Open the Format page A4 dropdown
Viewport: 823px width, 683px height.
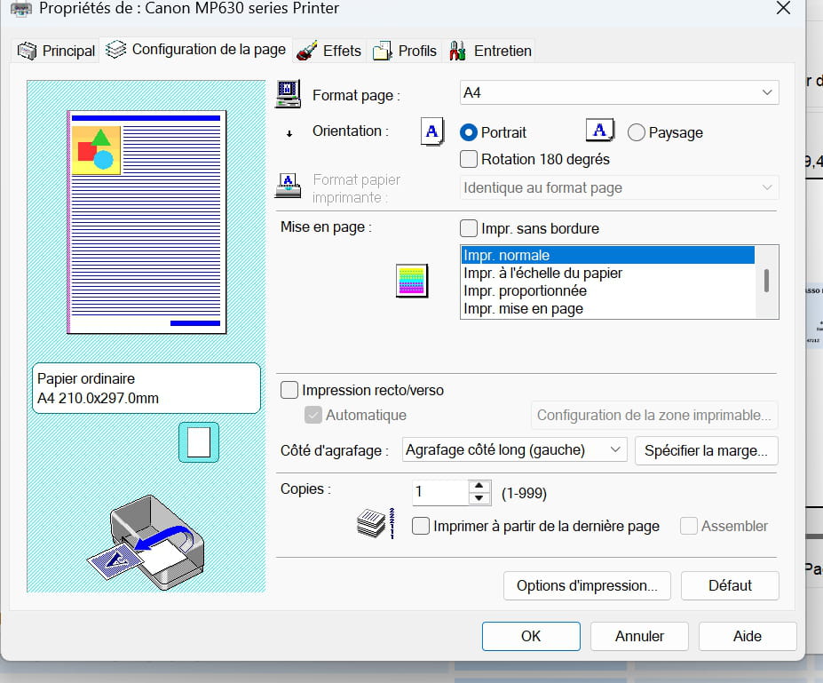[619, 92]
